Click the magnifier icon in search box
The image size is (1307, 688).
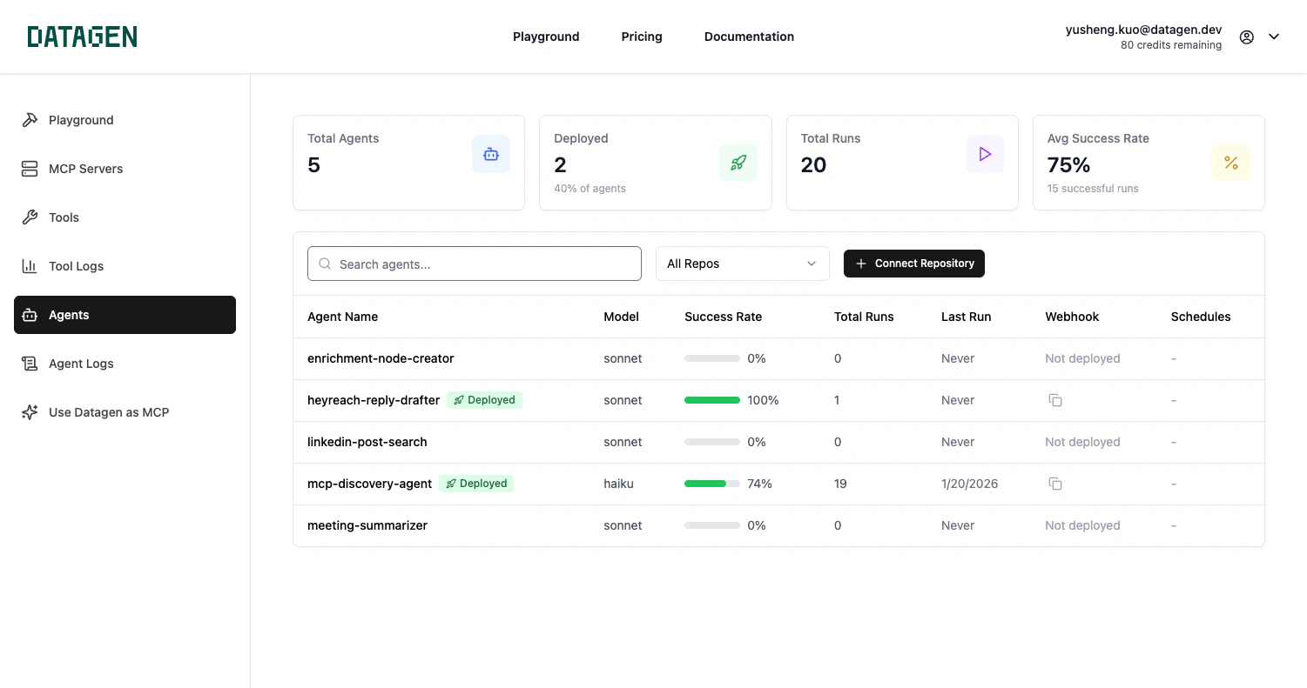(x=325, y=264)
